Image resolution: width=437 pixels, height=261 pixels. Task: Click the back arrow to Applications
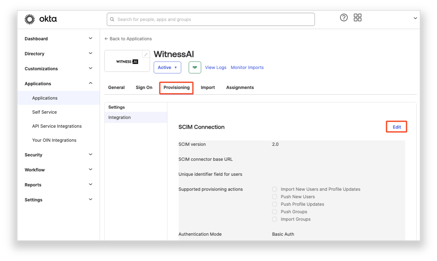(x=106, y=39)
